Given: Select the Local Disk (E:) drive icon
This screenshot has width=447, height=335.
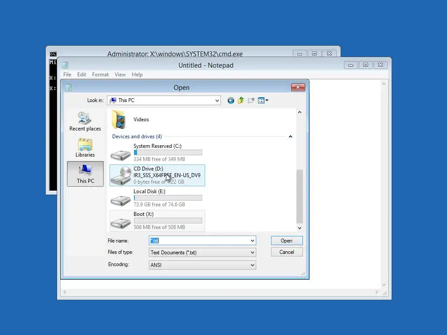Looking at the screenshot, I should tap(120, 201).
